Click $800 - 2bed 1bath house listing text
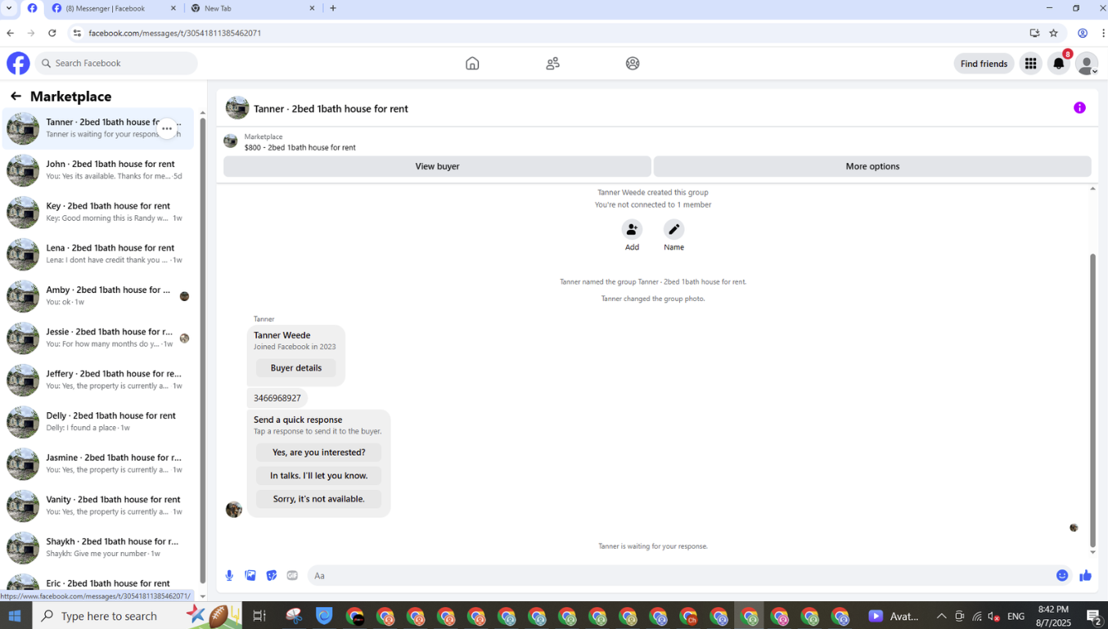The height and width of the screenshot is (629, 1108). point(300,148)
